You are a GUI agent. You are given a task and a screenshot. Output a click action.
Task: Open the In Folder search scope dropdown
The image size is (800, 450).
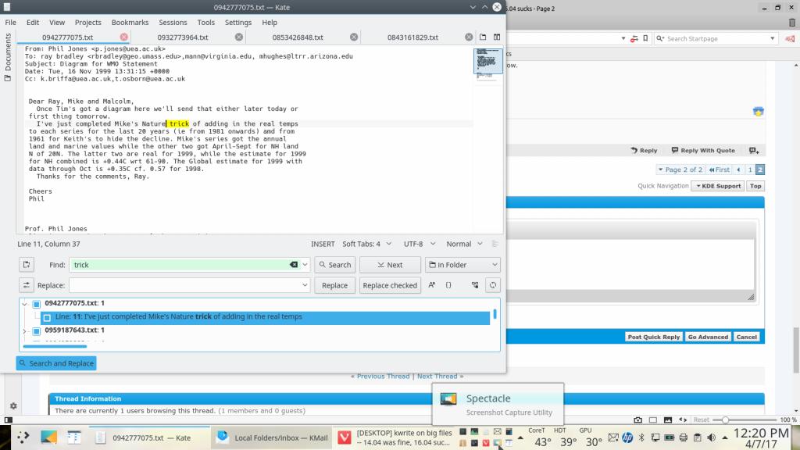pyautogui.click(x=462, y=265)
